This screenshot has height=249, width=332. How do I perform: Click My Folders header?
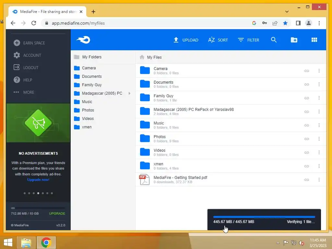(x=88, y=57)
